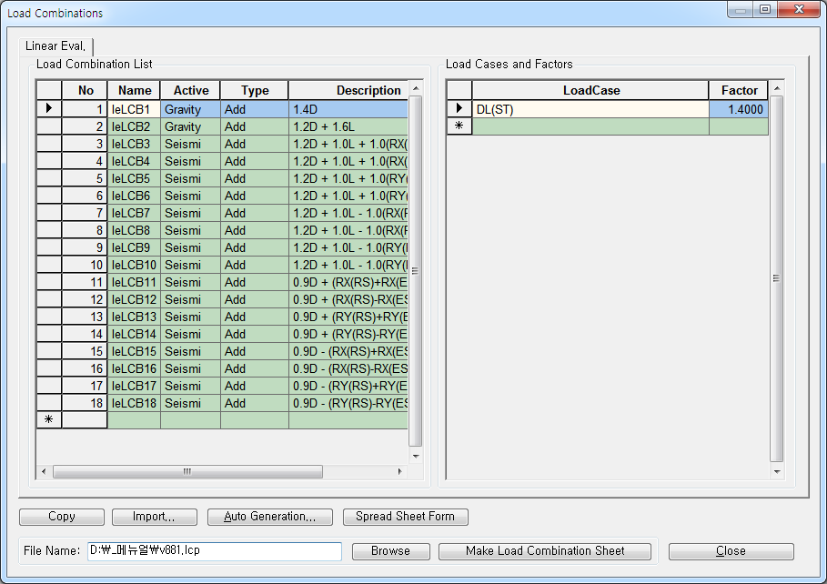827x584 pixels.
Task: Close the Load Combinations dialog via Close button
Action: click(x=731, y=551)
